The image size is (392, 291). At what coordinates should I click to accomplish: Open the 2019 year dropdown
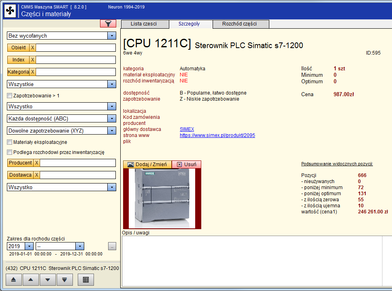(x=29, y=246)
